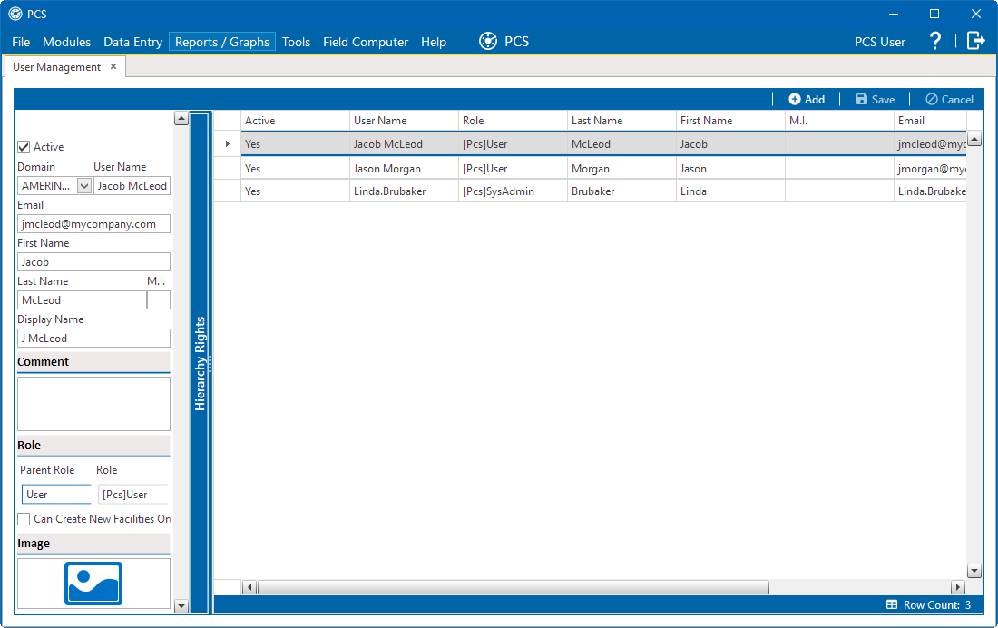Open the Domain dropdown
The width and height of the screenshot is (998, 628).
pyautogui.click(x=83, y=185)
